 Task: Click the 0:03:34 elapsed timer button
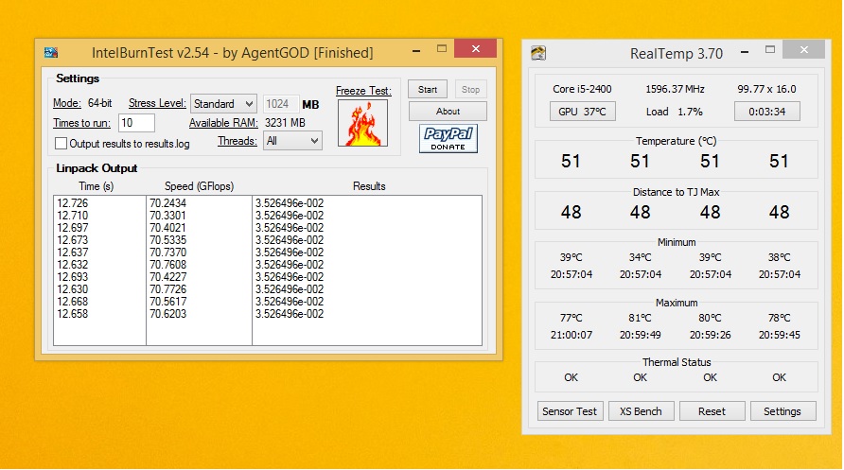[766, 112]
